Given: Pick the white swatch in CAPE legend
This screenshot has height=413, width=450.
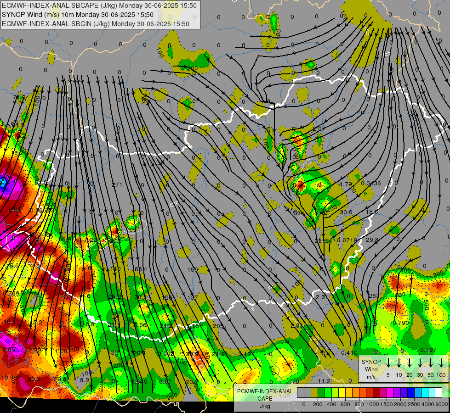Looking at the screenshot, I should click(438, 393).
